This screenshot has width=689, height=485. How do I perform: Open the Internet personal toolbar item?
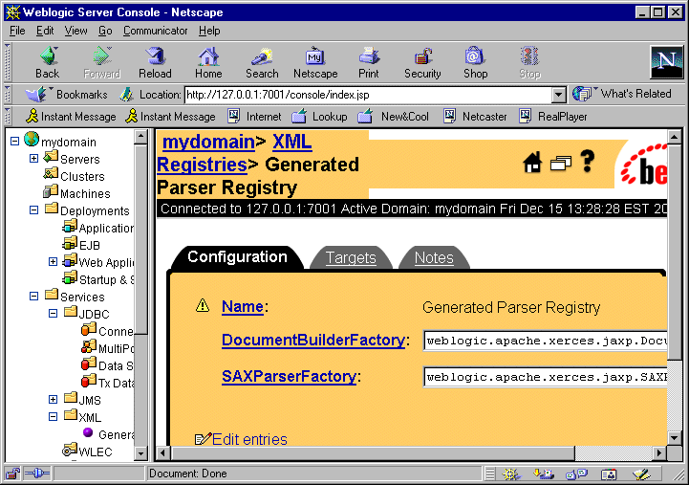click(254, 117)
